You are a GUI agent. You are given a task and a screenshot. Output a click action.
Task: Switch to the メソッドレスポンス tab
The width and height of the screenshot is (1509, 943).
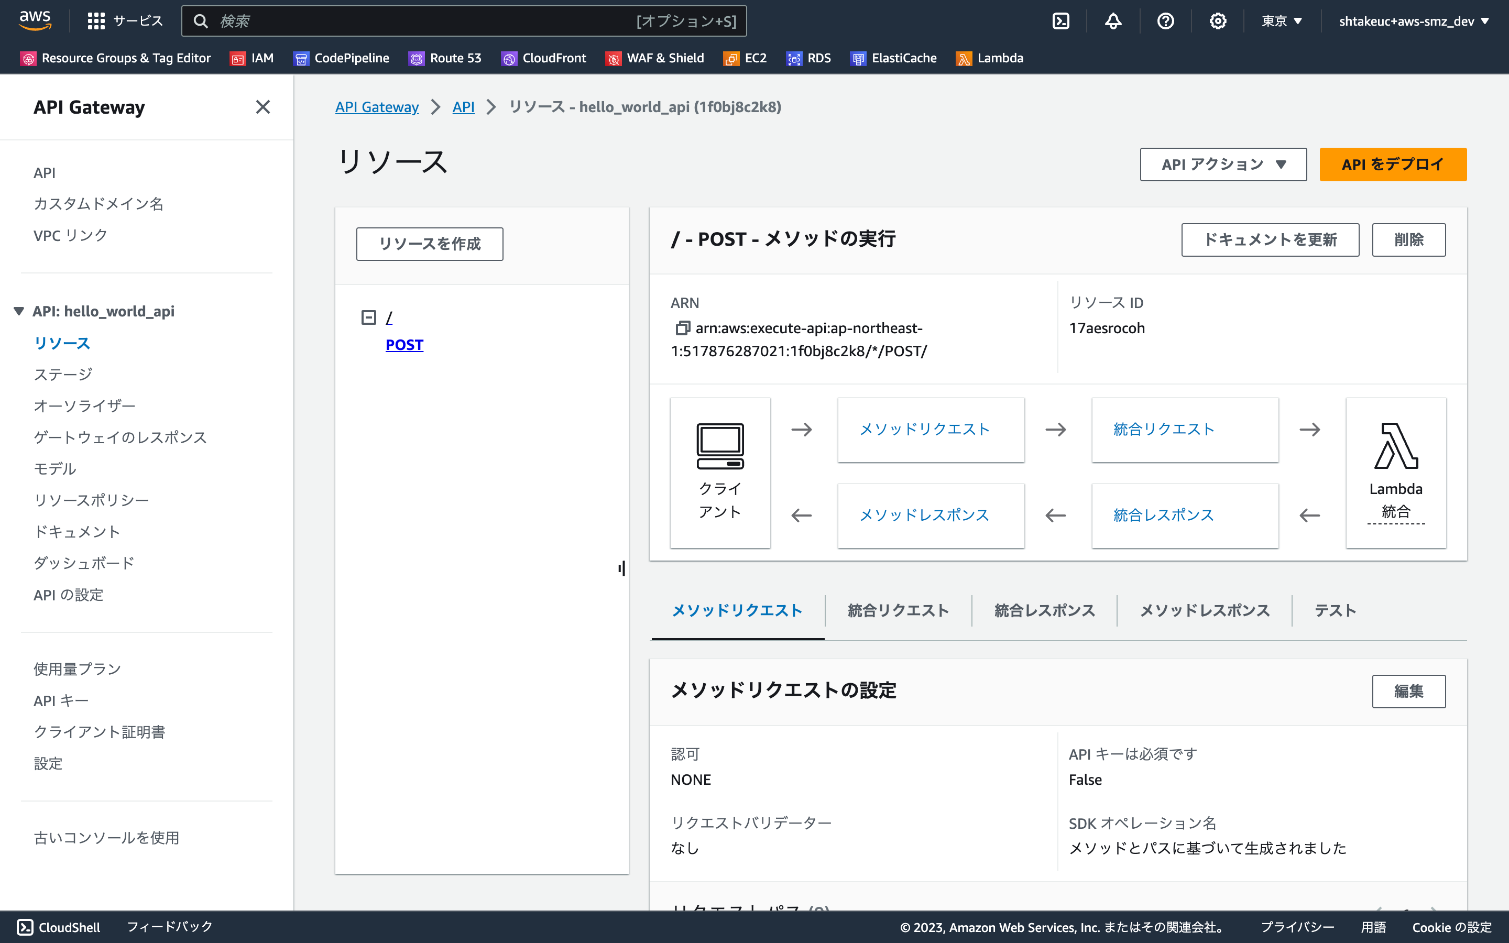click(1204, 610)
